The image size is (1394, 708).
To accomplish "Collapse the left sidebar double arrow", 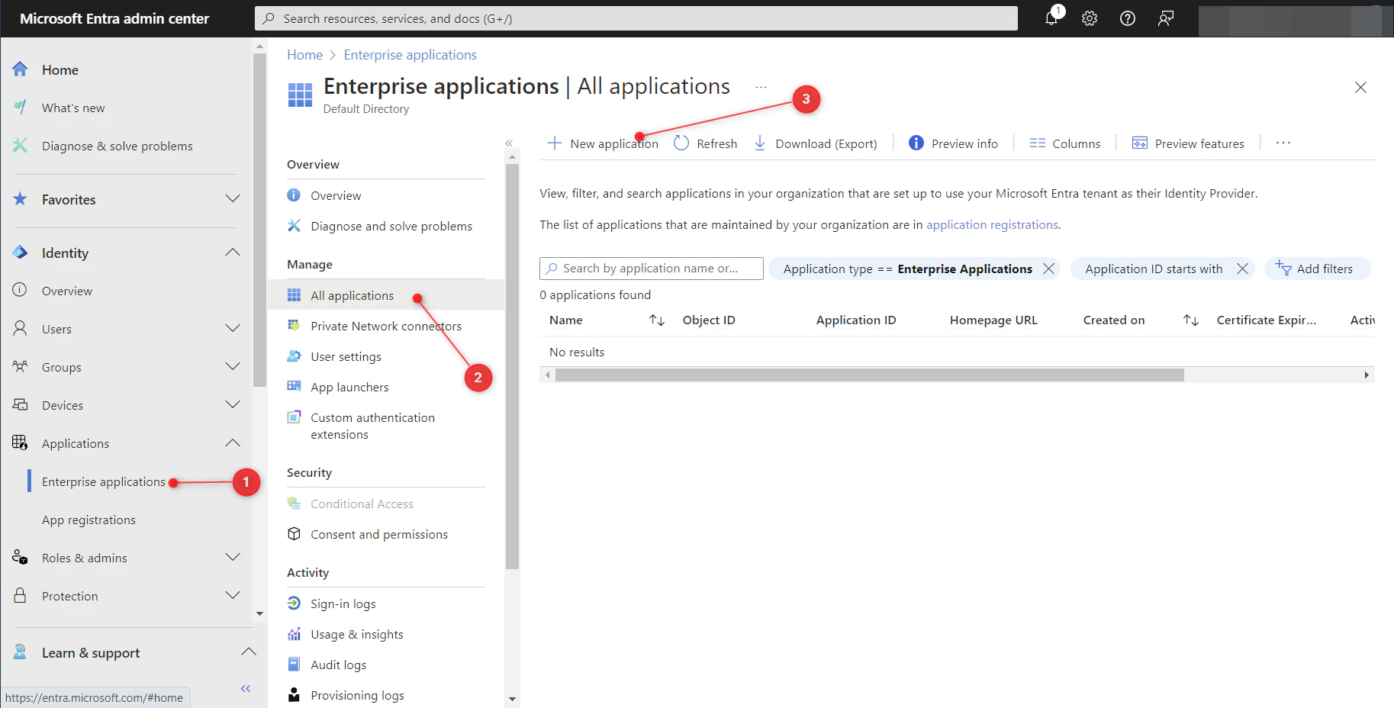I will point(246,688).
